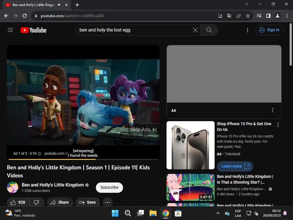Click the Sign in button
The image size is (293, 220).
[x=270, y=30]
